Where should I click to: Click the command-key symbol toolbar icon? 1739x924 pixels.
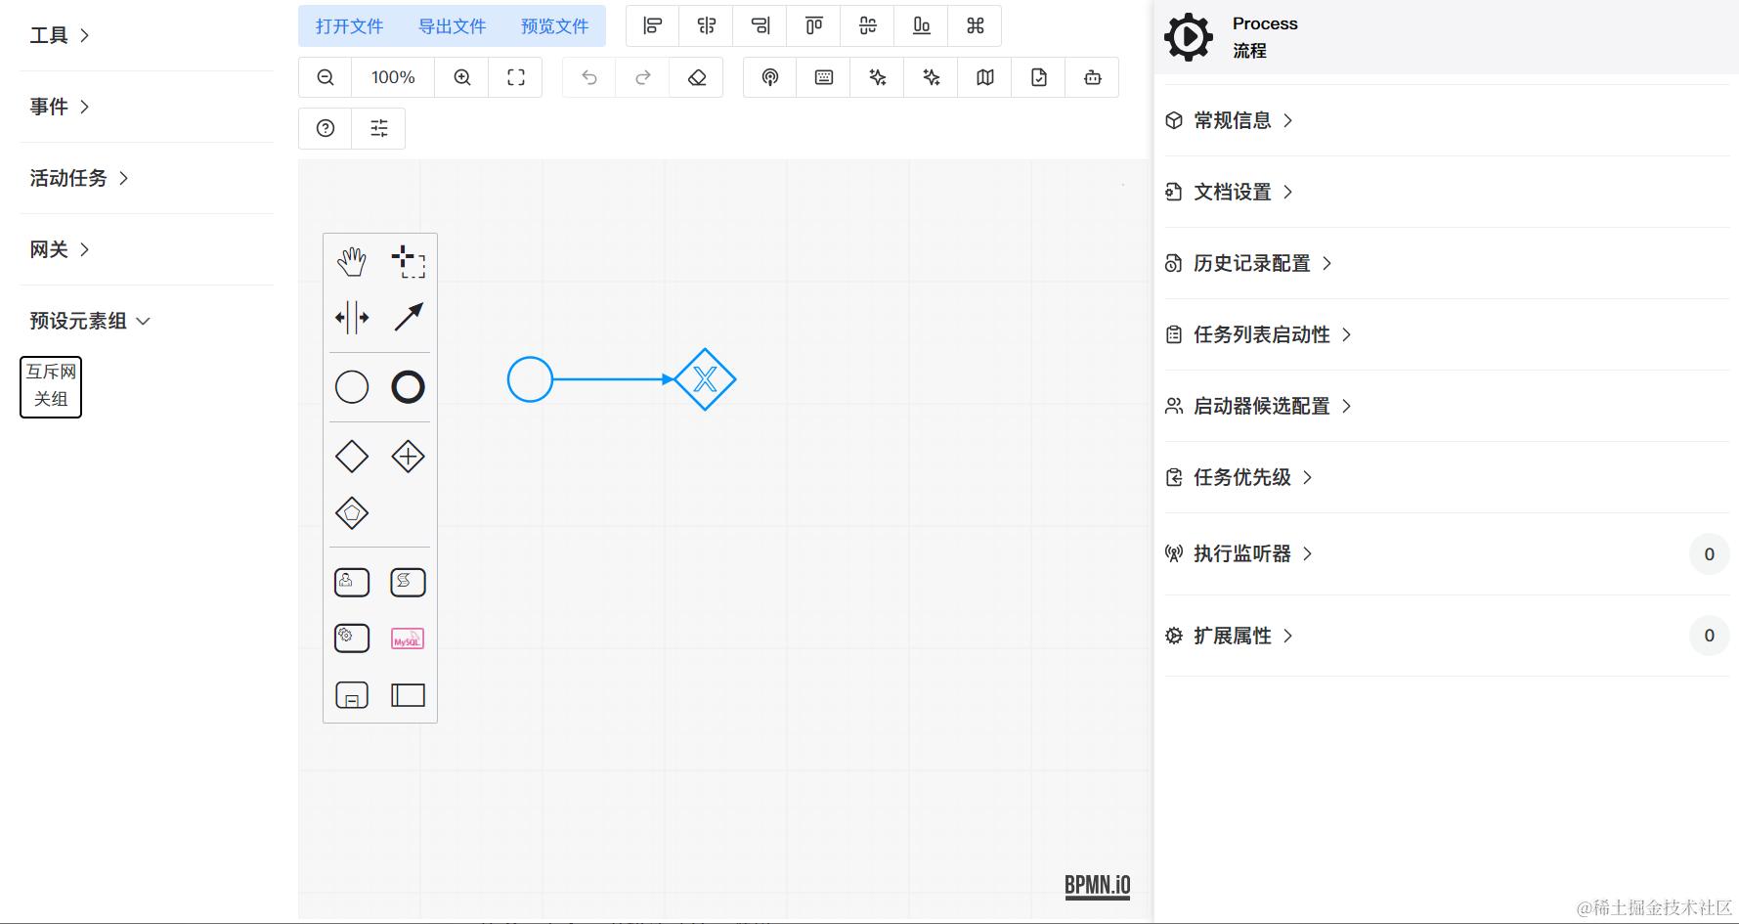coord(976,26)
